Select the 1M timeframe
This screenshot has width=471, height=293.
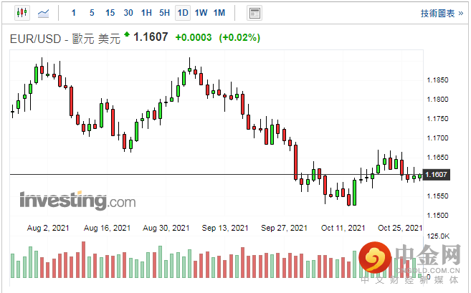click(219, 13)
